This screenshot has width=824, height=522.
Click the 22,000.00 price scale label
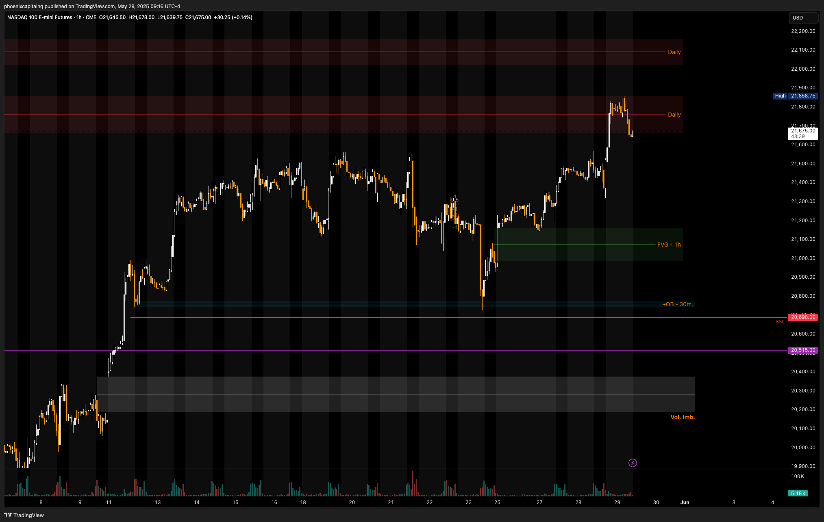[803, 69]
